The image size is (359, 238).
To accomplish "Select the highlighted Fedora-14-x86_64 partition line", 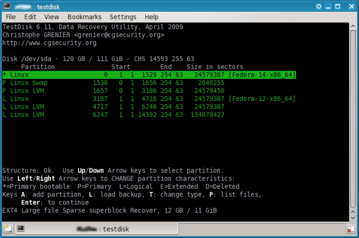I will point(120,75).
